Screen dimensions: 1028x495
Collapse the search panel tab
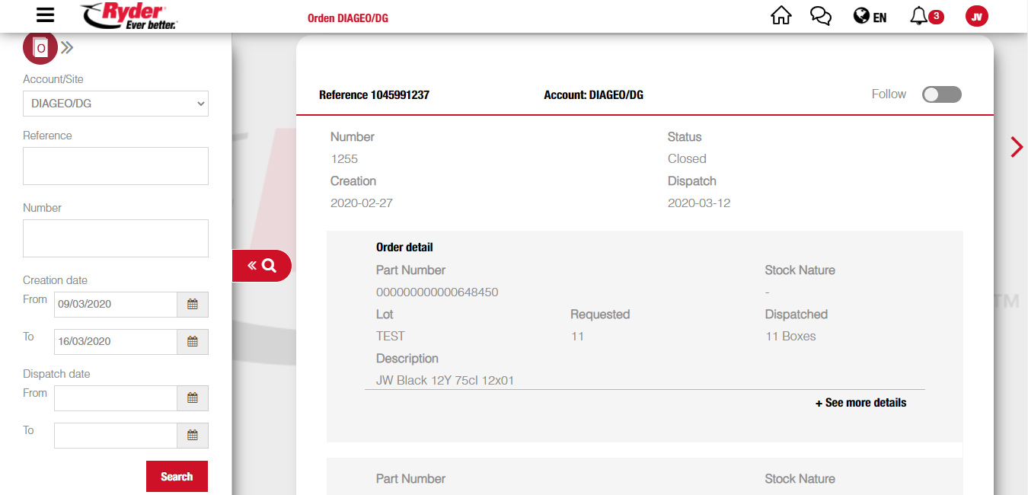point(261,266)
